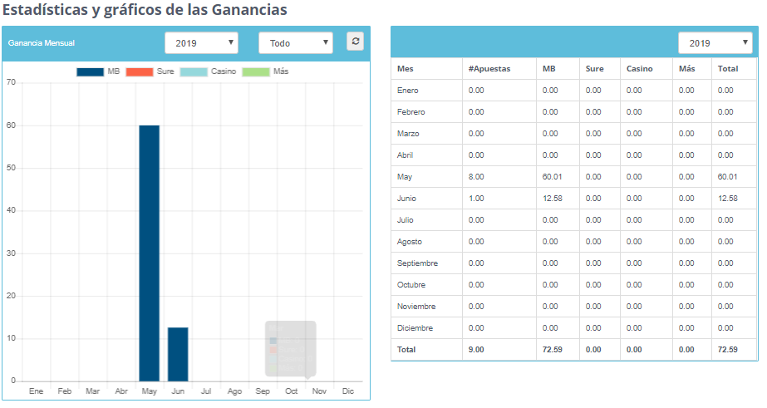Select the May row label in table
The height and width of the screenshot is (408, 767).
click(405, 177)
